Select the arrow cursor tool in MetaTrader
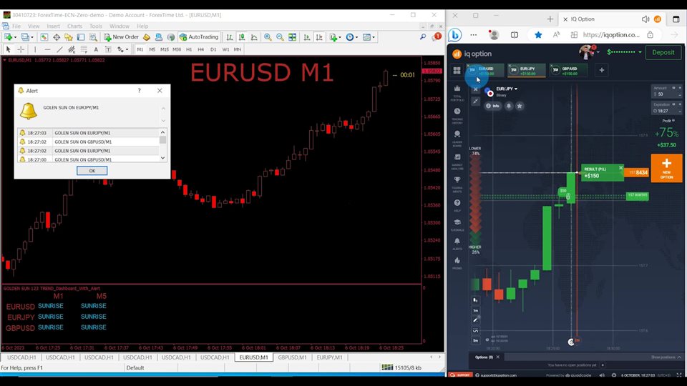This screenshot has height=386, width=687. point(8,49)
